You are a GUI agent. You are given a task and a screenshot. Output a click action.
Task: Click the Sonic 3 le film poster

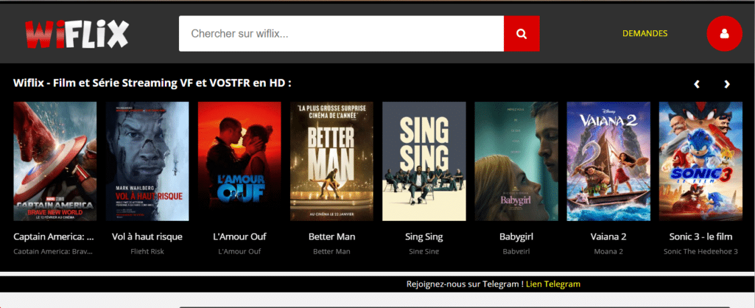tap(700, 161)
